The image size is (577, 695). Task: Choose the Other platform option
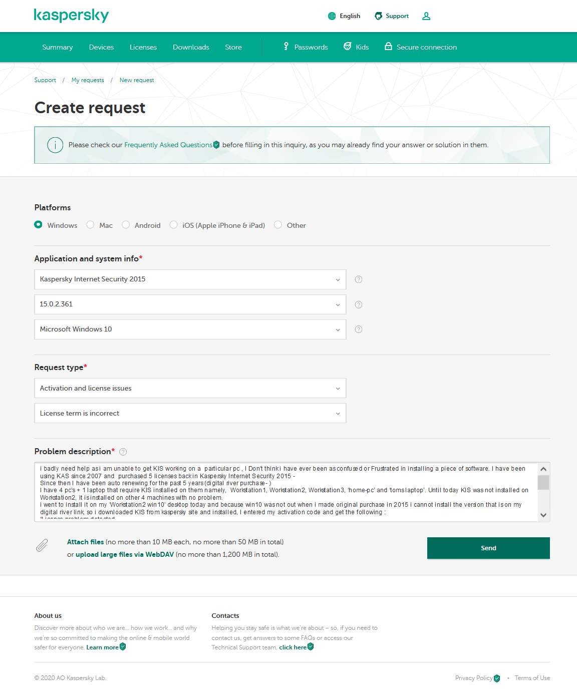click(278, 225)
